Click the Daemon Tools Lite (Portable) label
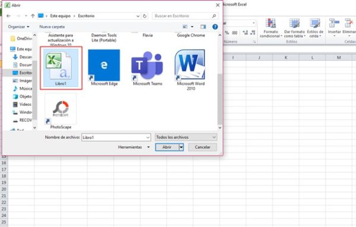 coord(104,38)
